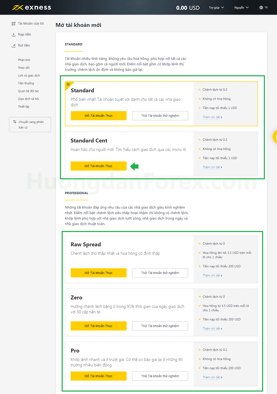Try demo account for Standard
Screen dimensions: 277x394
[x=160, y=115]
